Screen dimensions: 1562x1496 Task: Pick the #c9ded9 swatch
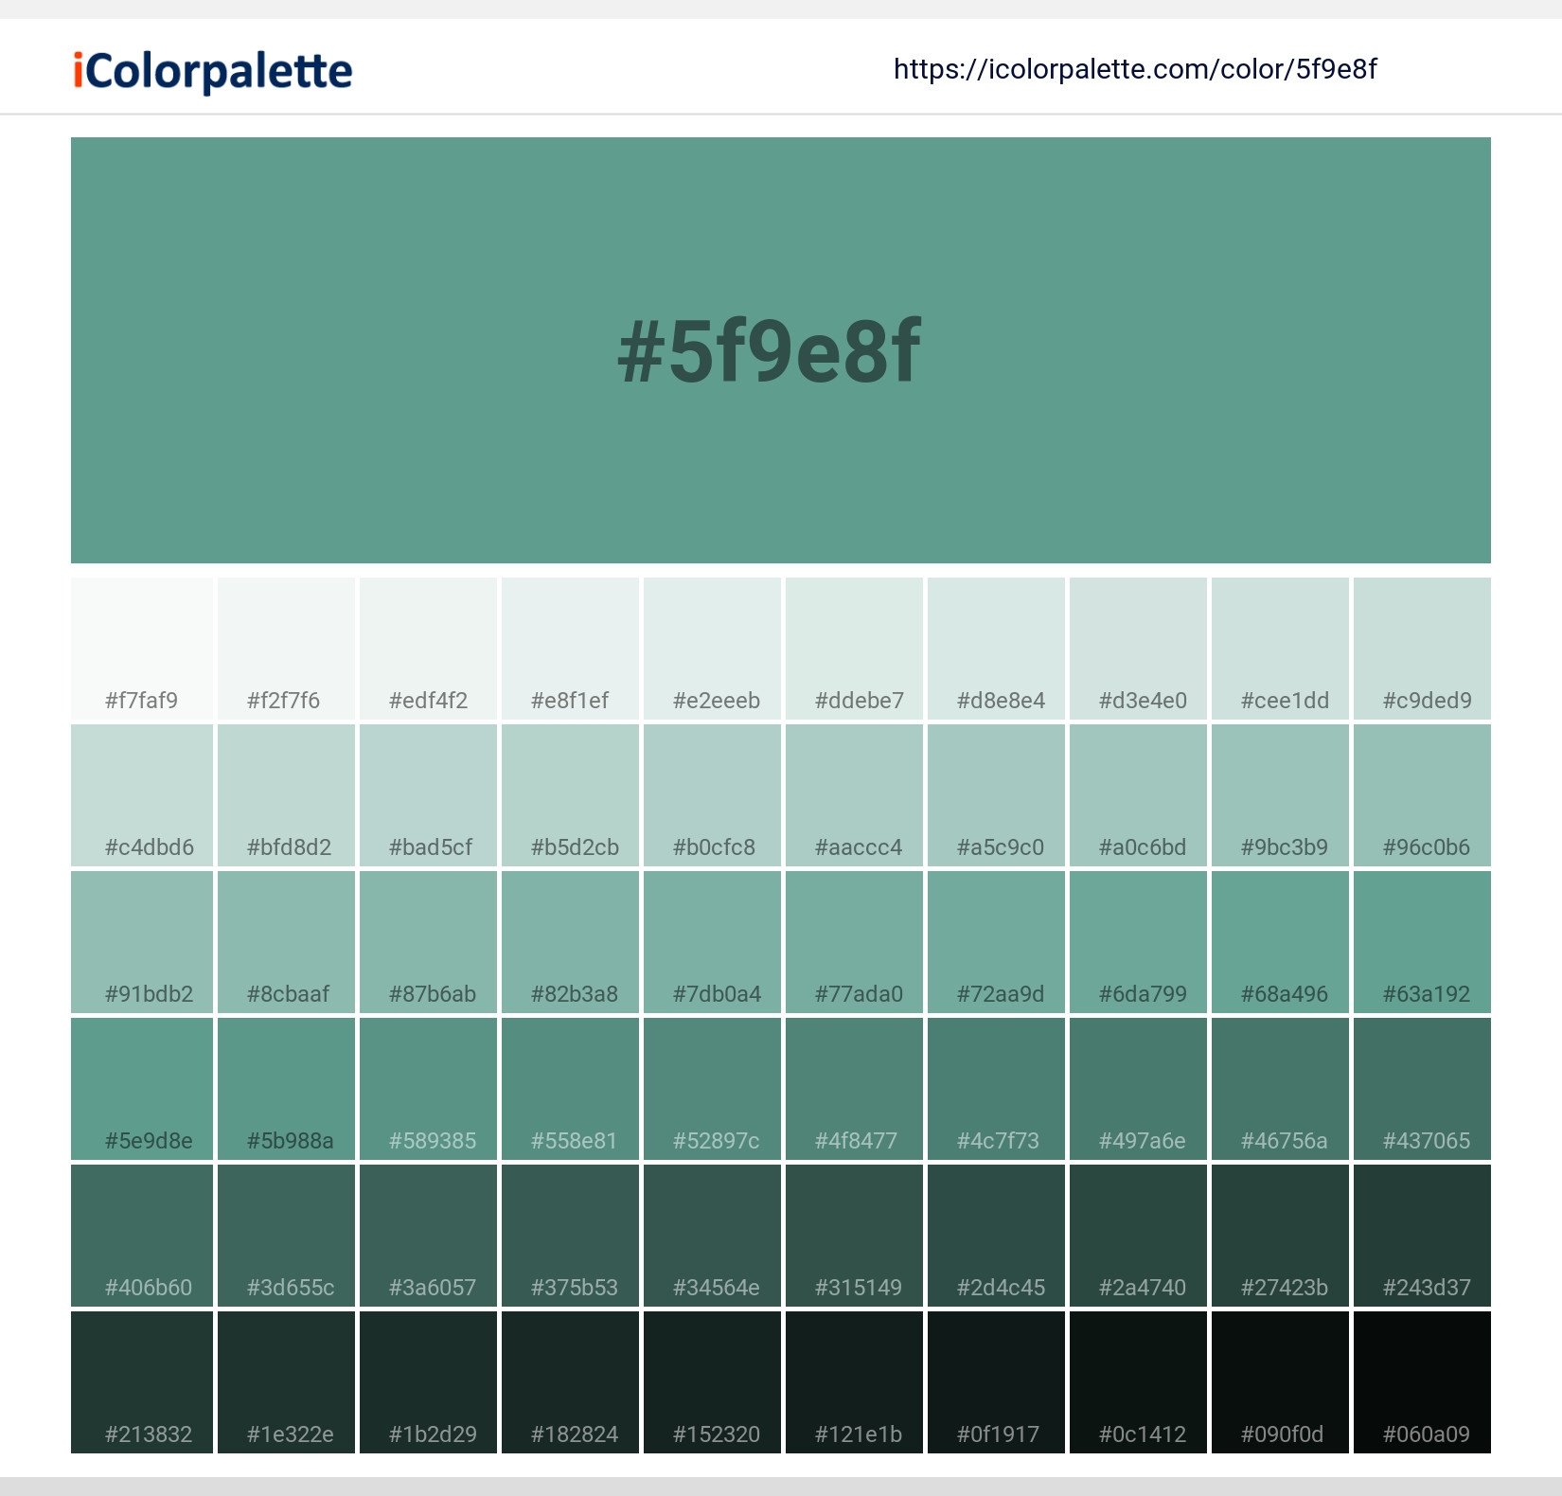pyautogui.click(x=1422, y=649)
